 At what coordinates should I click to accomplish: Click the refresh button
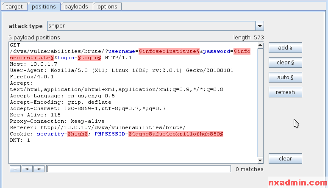coord(285,92)
